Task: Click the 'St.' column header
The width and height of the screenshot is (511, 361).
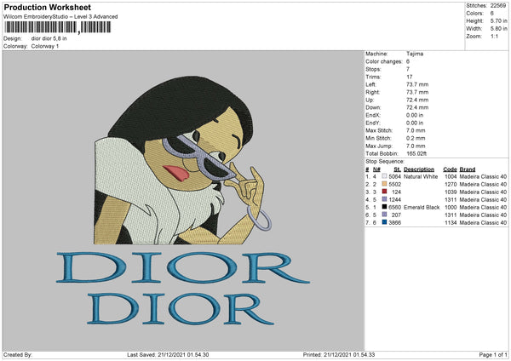Action: [397, 169]
